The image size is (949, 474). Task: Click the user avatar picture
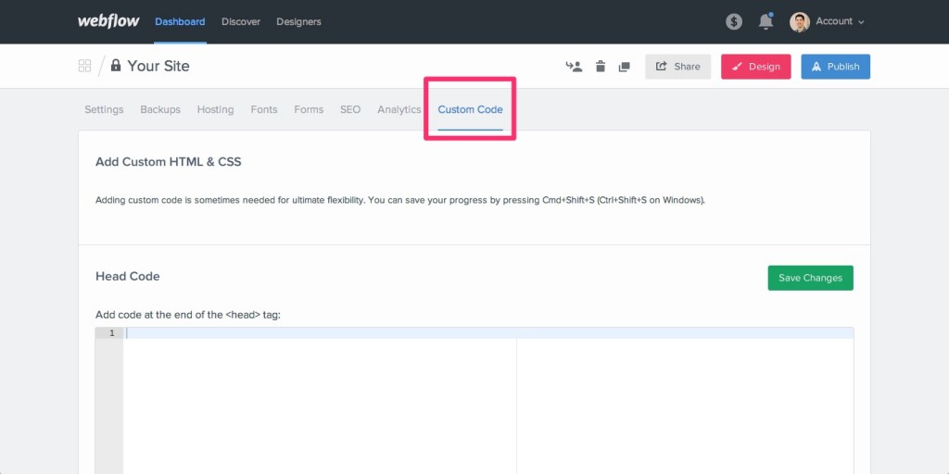click(800, 22)
